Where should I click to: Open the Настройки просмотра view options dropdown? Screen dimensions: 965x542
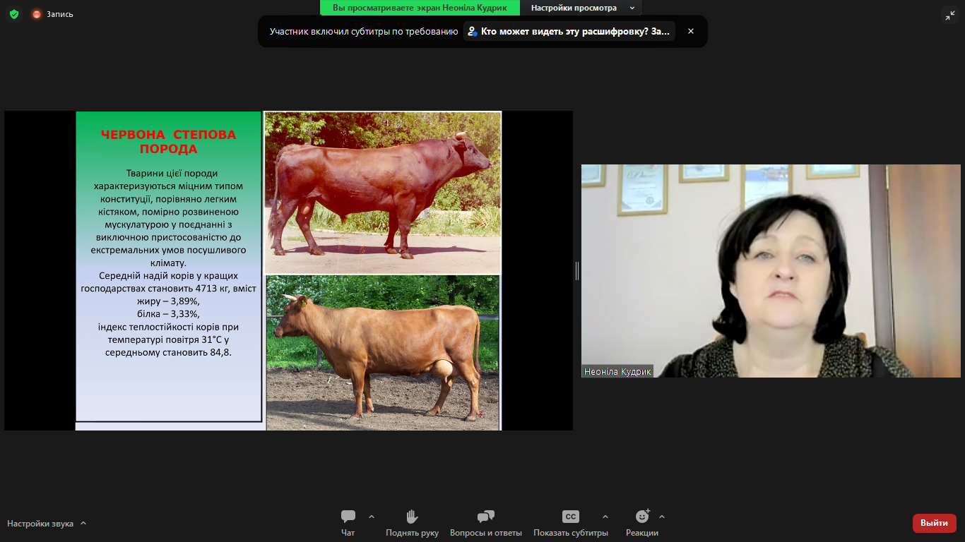pyautogui.click(x=583, y=8)
